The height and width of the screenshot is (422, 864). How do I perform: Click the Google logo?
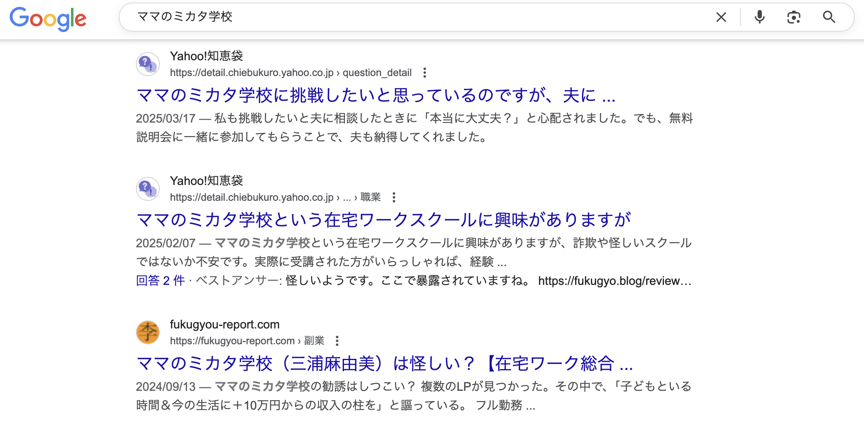tap(48, 19)
